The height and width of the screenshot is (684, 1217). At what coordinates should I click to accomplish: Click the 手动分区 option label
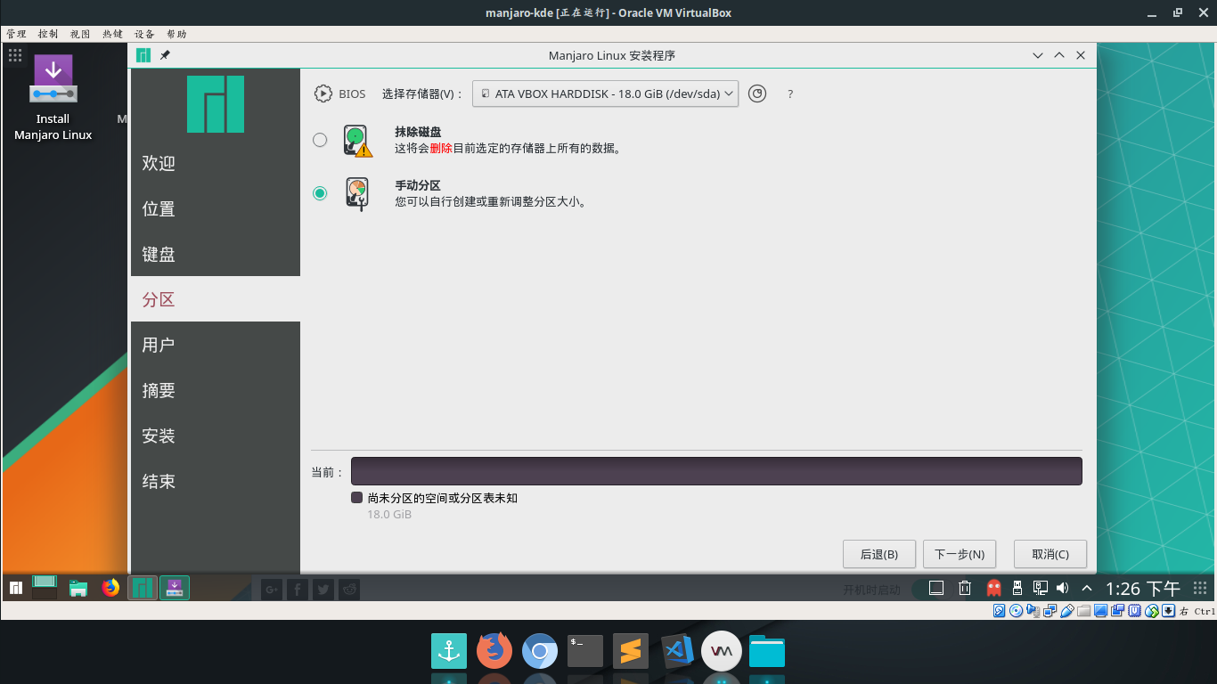coord(418,185)
